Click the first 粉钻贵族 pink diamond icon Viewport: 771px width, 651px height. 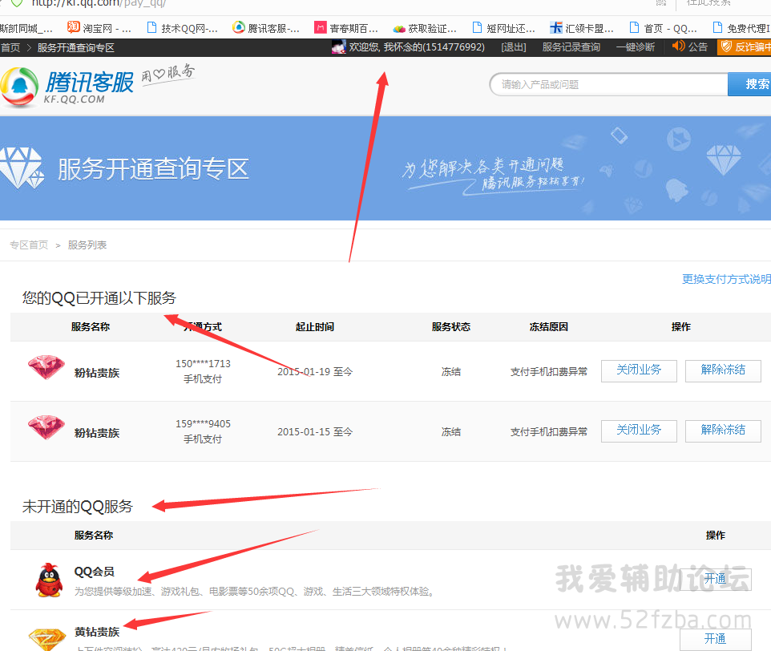coord(46,368)
